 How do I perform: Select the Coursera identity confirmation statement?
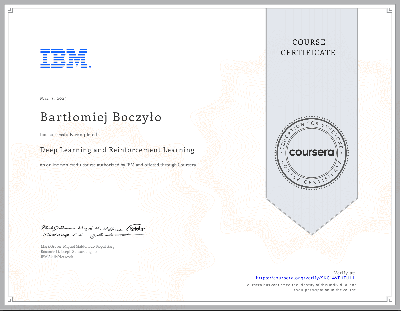300,287
